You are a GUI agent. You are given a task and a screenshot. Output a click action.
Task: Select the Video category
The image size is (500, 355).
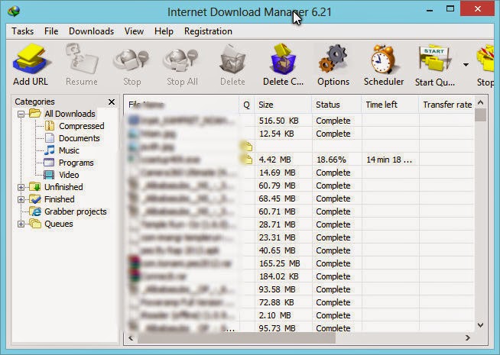(69, 175)
